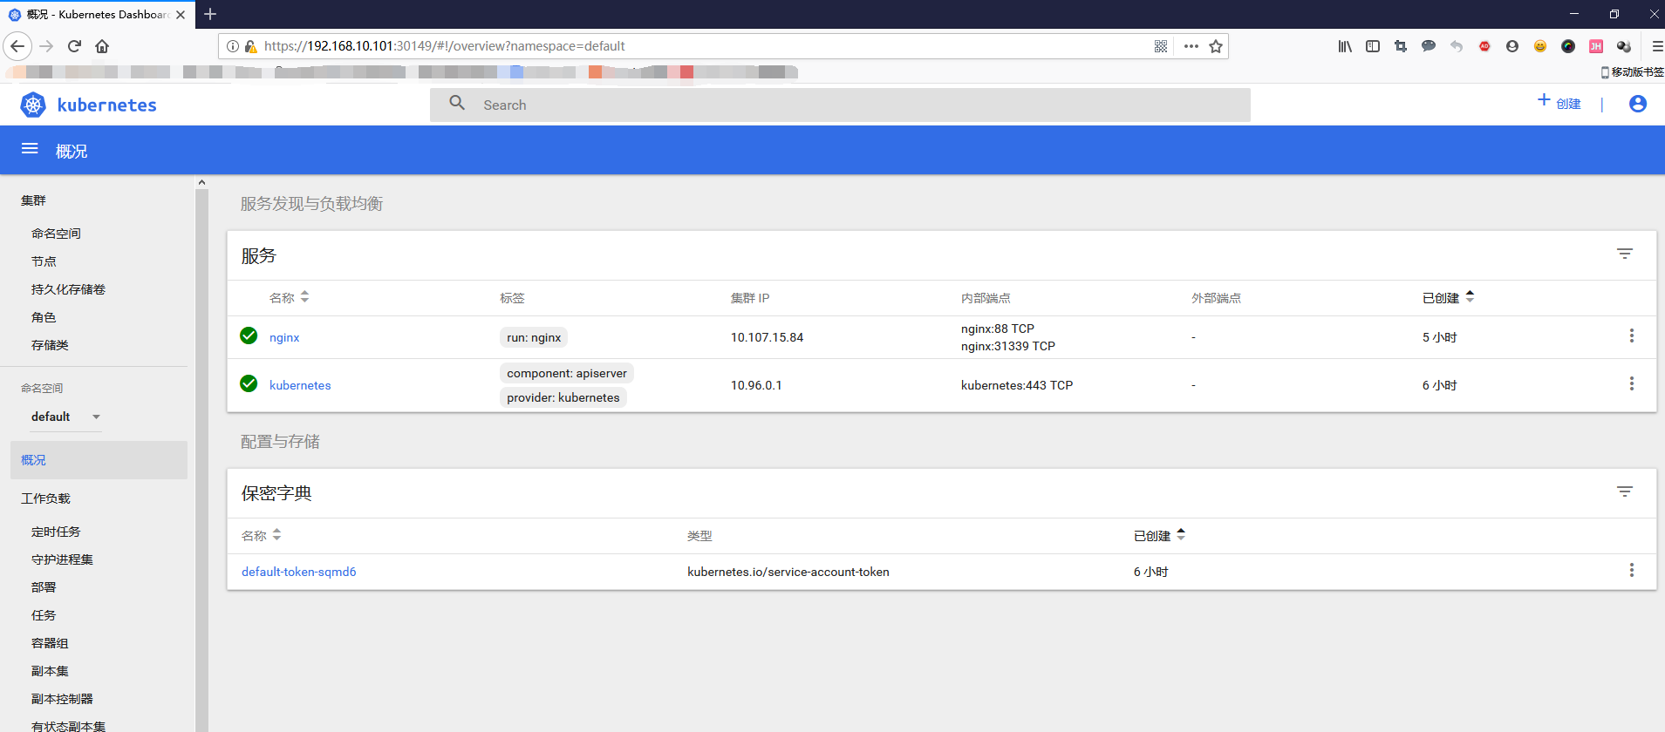The height and width of the screenshot is (732, 1665).
Task: Click the screenshot crop extension icon
Action: click(x=1401, y=46)
